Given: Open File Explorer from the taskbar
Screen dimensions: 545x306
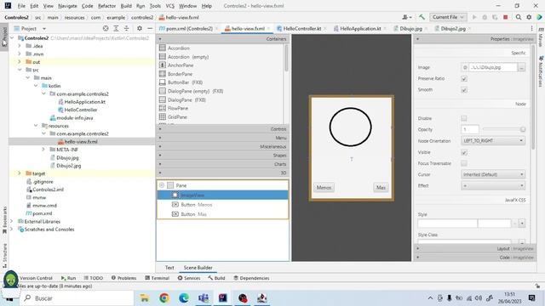Looking at the screenshot, I should [145, 298].
